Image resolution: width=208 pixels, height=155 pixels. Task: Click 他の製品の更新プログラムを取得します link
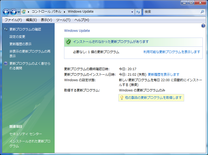(153, 98)
